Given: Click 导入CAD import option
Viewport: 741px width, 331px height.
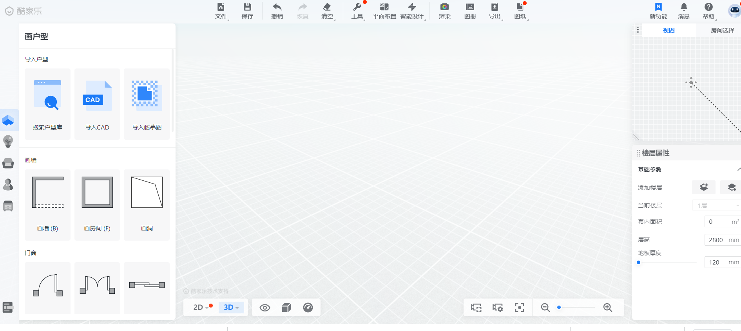Looking at the screenshot, I should [x=97, y=104].
